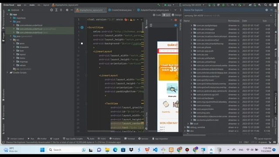
Task: Open App Quality Insights tool window
Action: pos(73,139)
